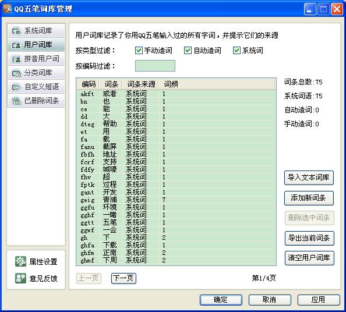346x312 pixels.
Task: Switch to 拼音用户词 tab label
Action: 42,59
